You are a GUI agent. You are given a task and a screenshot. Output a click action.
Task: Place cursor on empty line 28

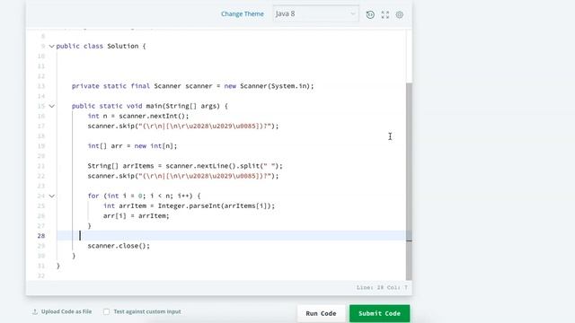231,235
